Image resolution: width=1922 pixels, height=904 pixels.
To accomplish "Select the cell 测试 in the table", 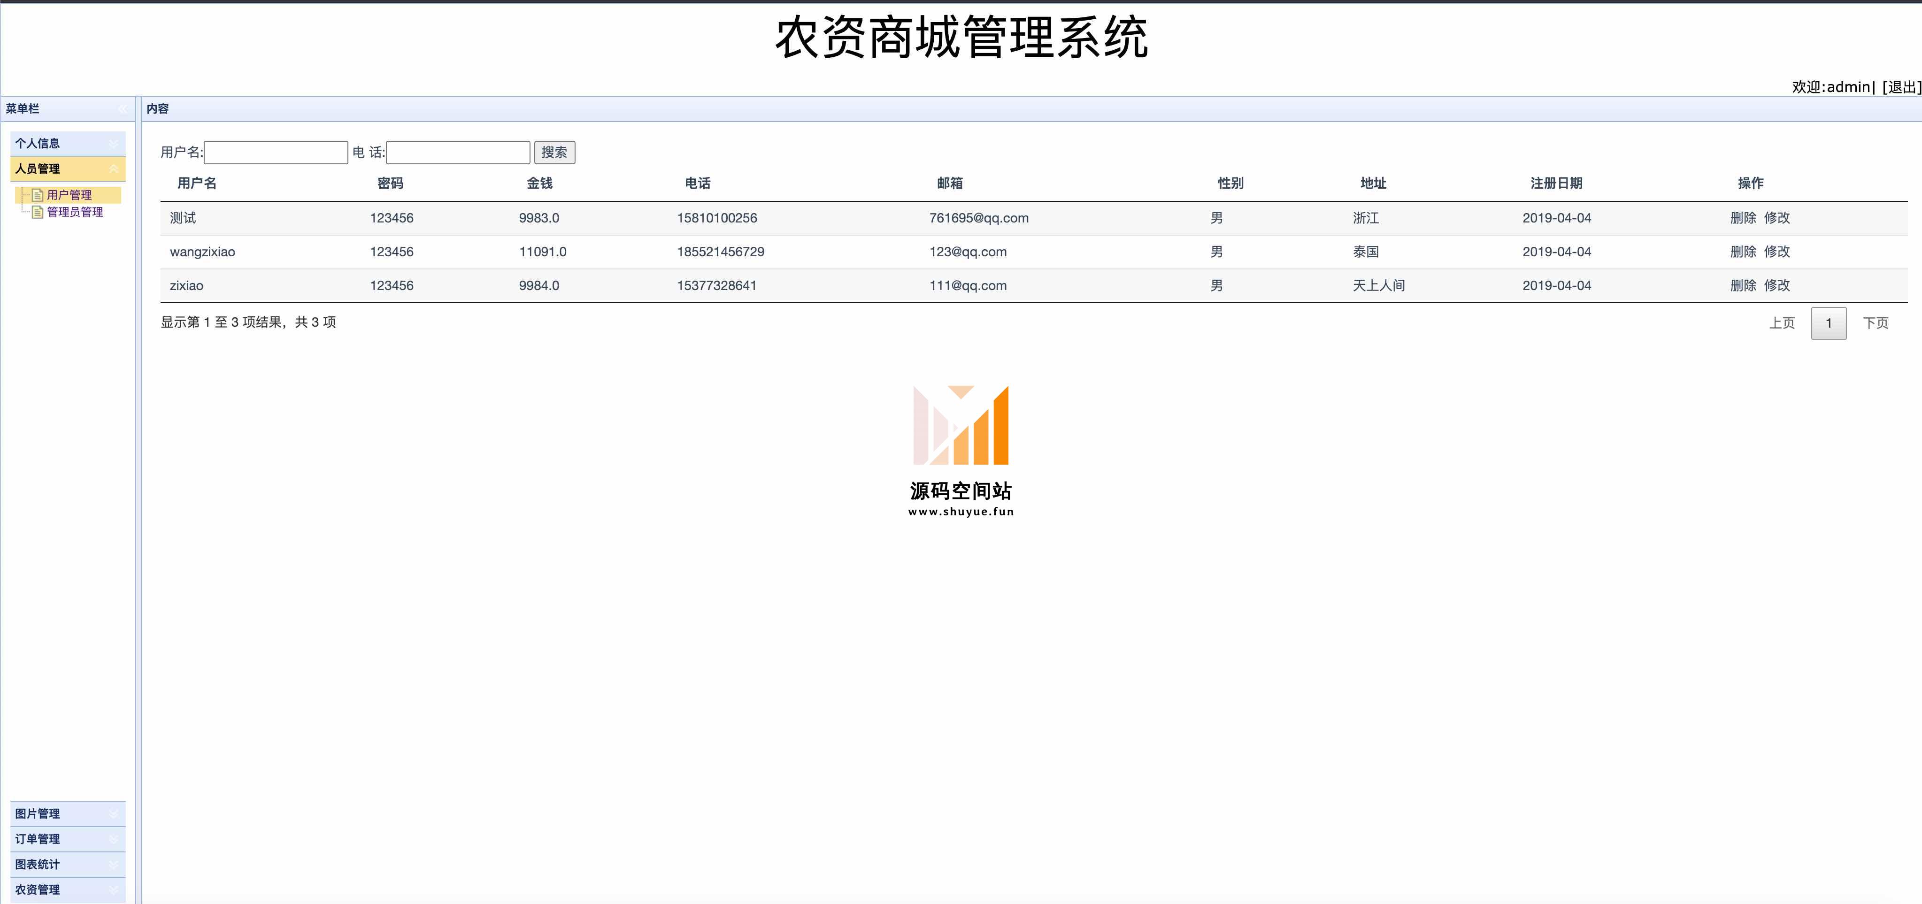I will coord(183,218).
